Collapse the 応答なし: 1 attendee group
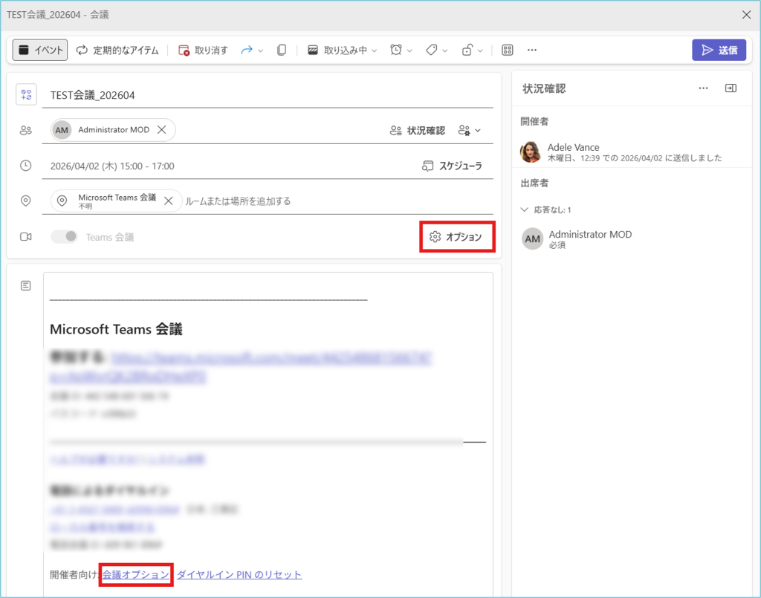This screenshot has height=598, width=761. click(x=525, y=210)
